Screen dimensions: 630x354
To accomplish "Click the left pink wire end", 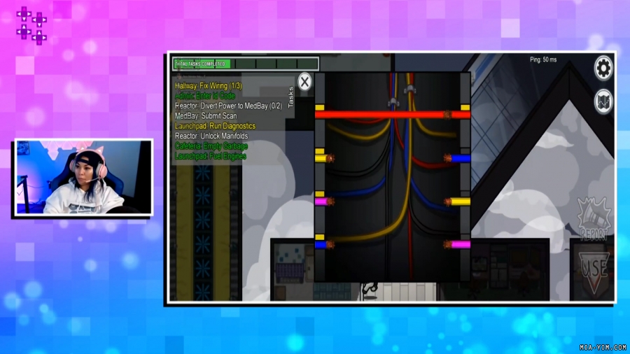I will click(x=323, y=201).
